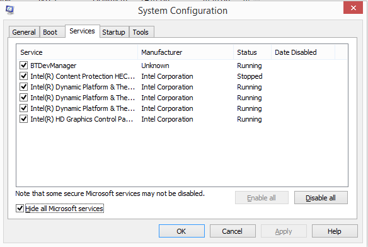Close the System Configuration window
This screenshot has width=368, height=247.
(x=353, y=8)
